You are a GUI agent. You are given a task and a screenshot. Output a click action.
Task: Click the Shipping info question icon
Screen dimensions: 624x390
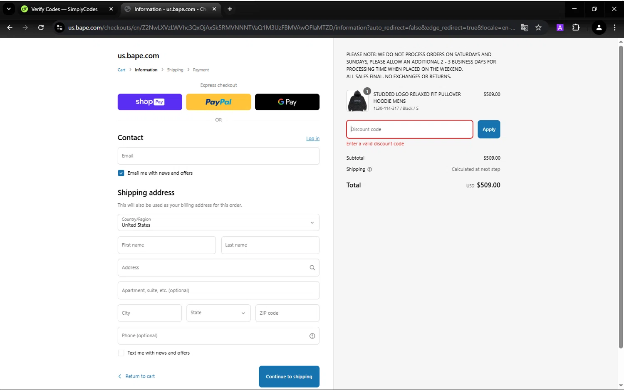369,169
